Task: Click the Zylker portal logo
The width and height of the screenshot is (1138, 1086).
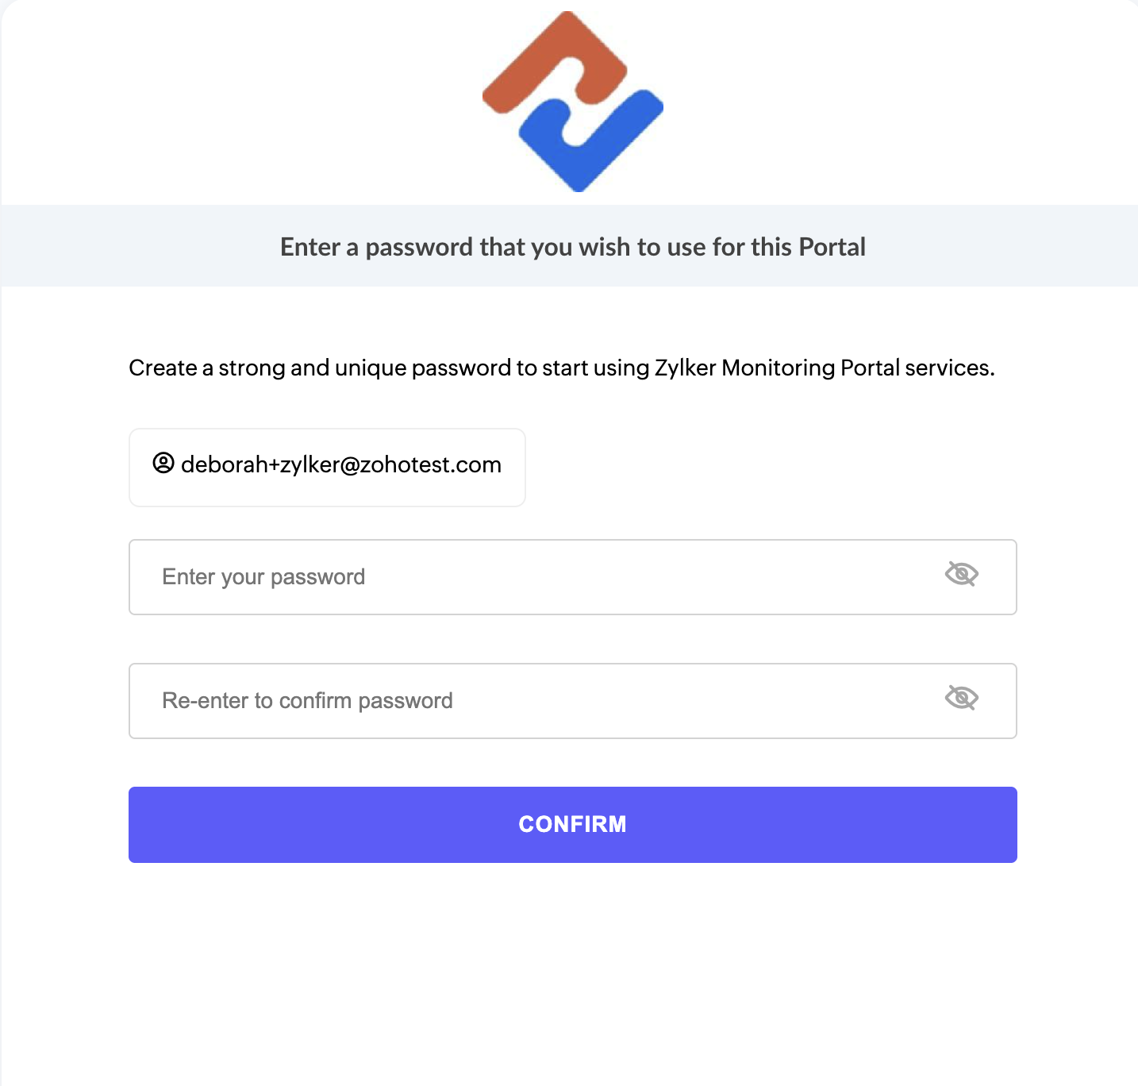Action: point(572,102)
